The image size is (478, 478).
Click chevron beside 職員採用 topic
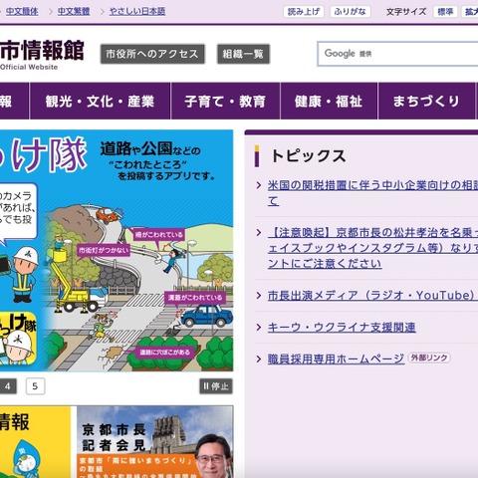coord(259,358)
